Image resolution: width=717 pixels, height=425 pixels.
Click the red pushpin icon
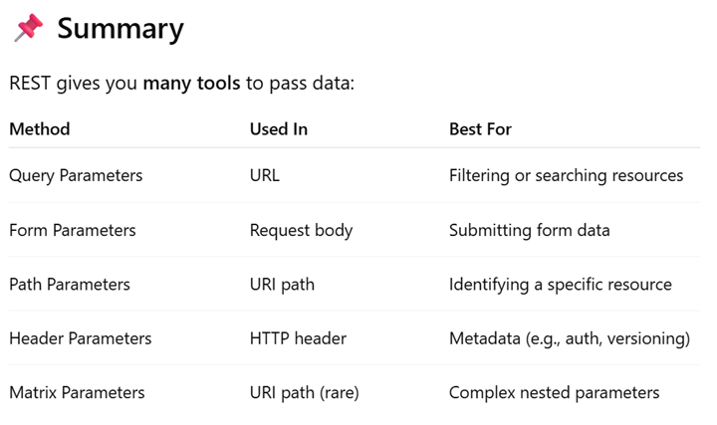[29, 28]
